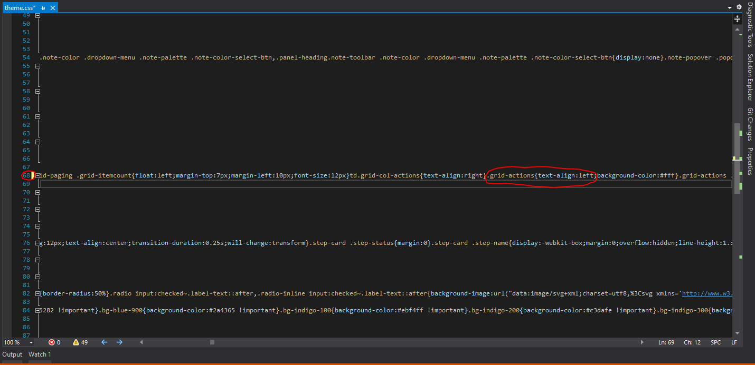The height and width of the screenshot is (365, 755).
Task: Collapse the code block at line 84
Action: click(x=37, y=310)
